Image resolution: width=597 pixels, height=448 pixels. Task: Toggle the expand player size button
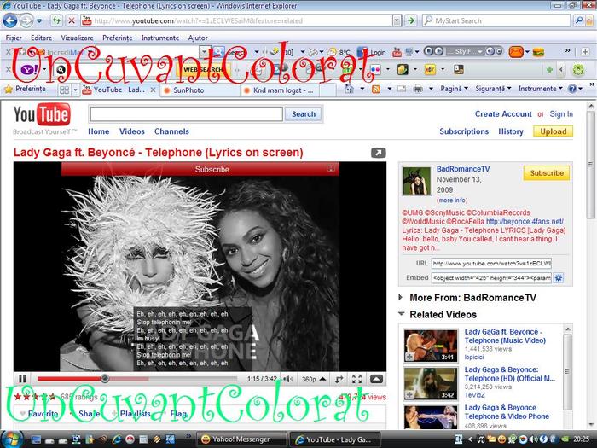(339, 379)
